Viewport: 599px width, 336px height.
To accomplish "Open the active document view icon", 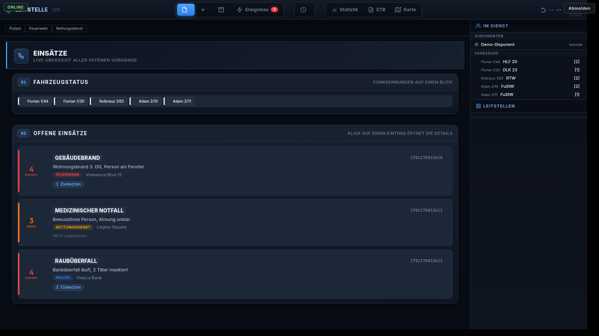I will pos(186,10).
